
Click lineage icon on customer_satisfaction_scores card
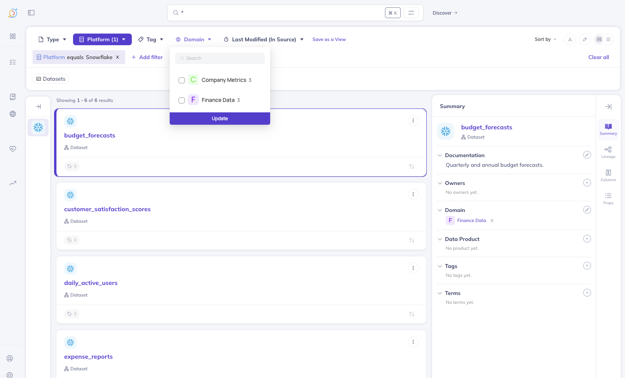[412, 240]
